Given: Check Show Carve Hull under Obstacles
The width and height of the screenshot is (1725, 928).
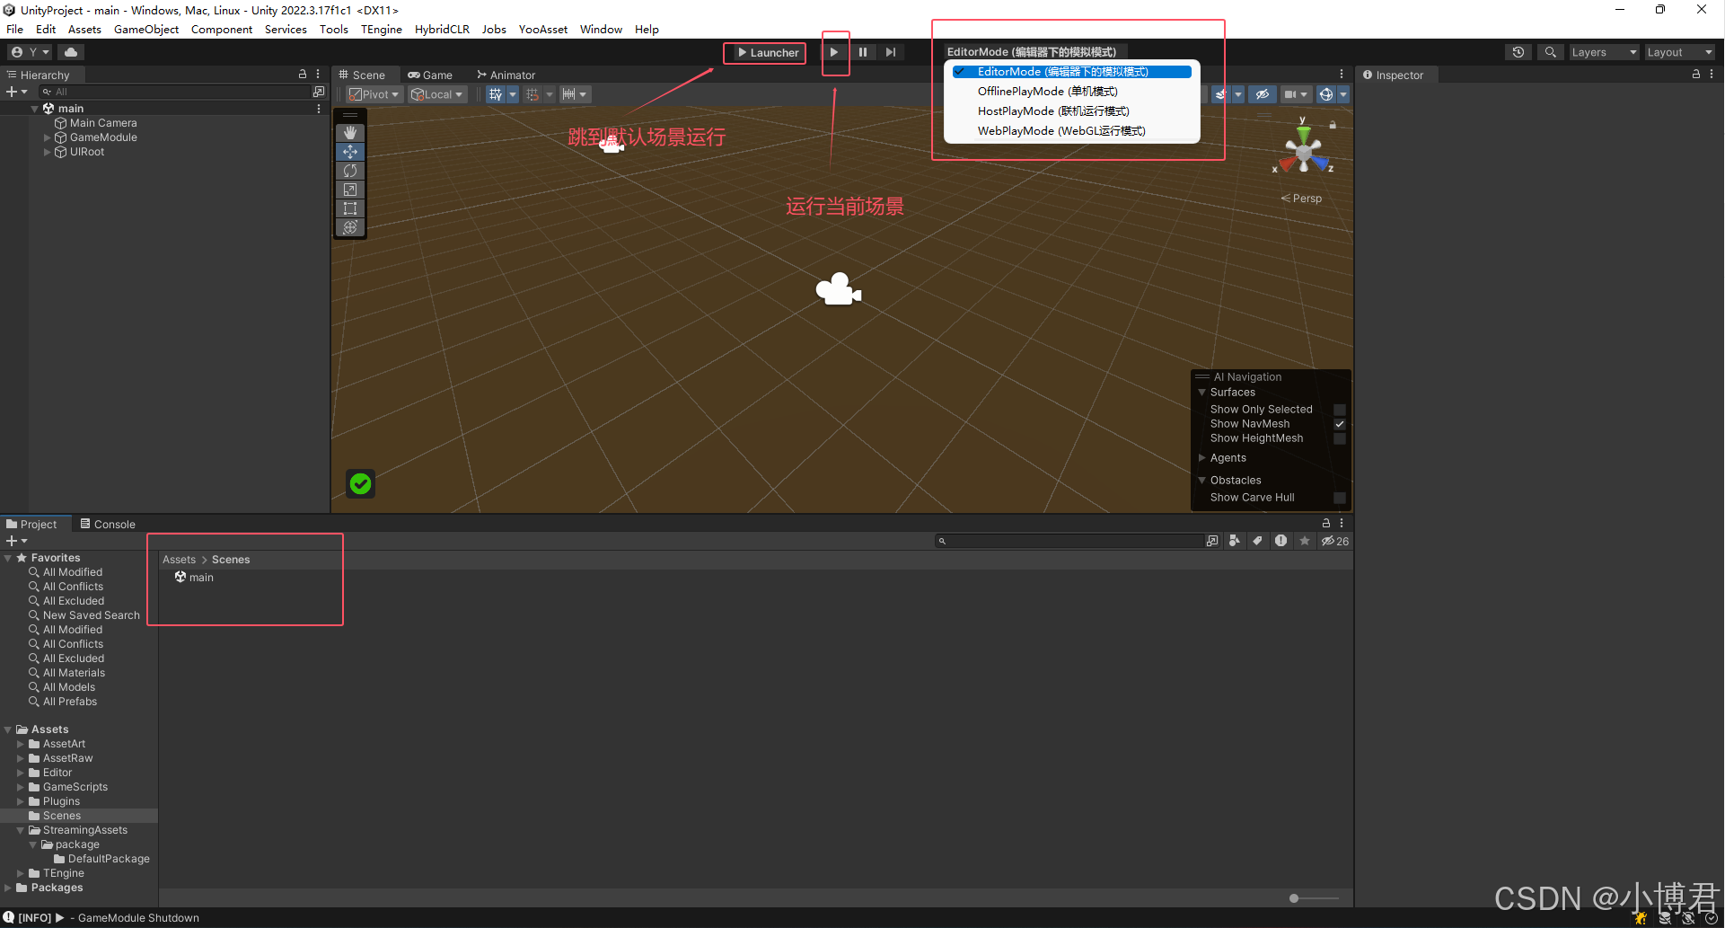Looking at the screenshot, I should point(1340,497).
